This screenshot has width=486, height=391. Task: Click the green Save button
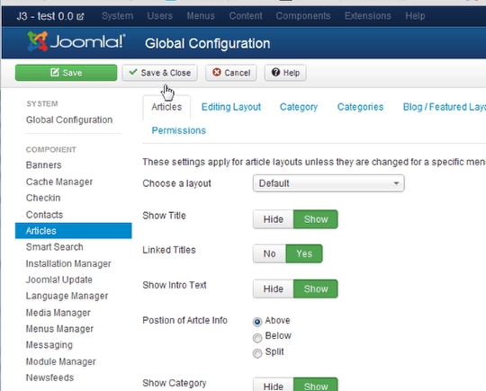pos(66,73)
